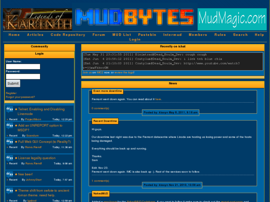Focus the User Name input field
270x202 pixels.
tap(23, 67)
